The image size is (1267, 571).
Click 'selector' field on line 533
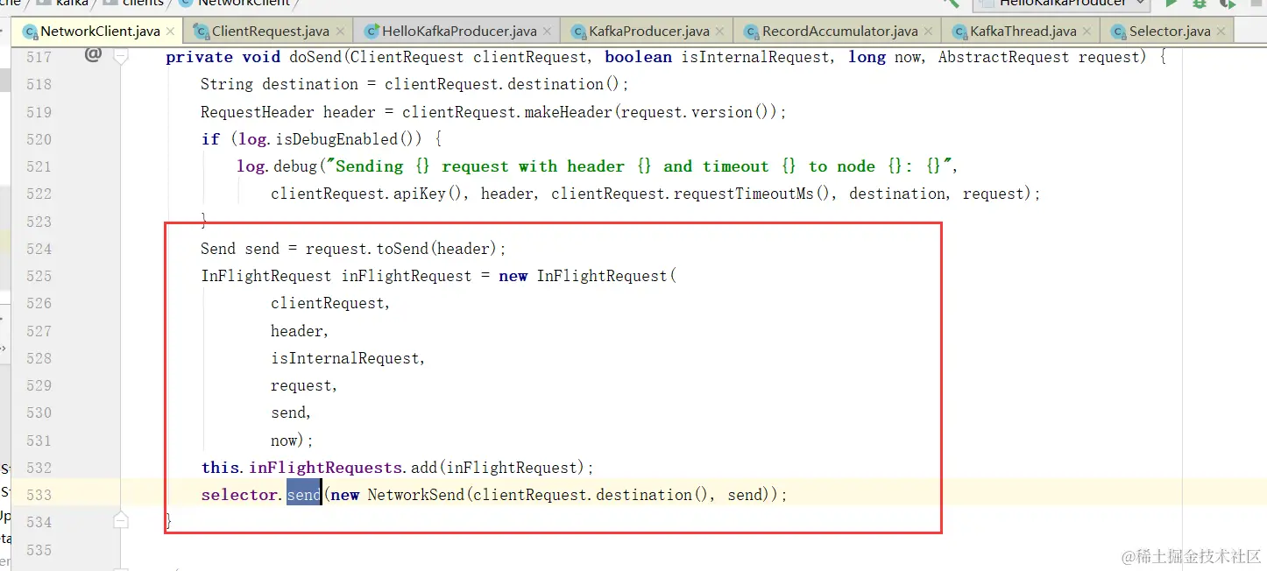[239, 495]
